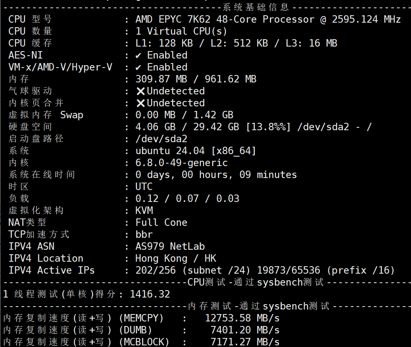Viewport: 411px width, 347px height.
Task: Click the '1 Virtual CPU(s)' value
Action: pyautogui.click(x=181, y=31)
